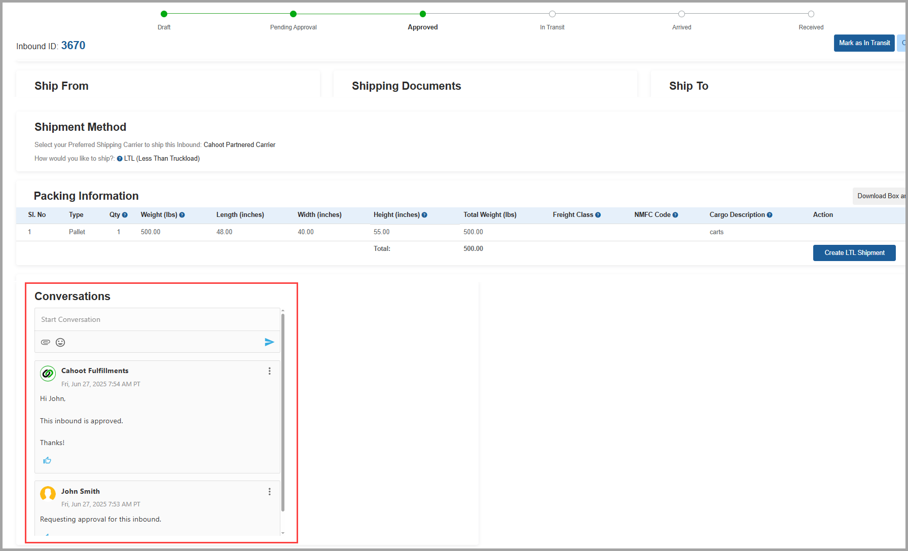Click the 'Requesting approval for this inbound.' message
This screenshot has width=908, height=551.
(x=100, y=520)
